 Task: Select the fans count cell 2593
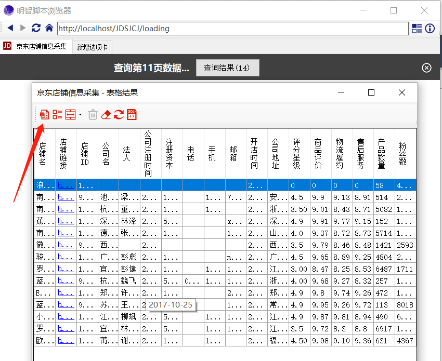[406, 245]
